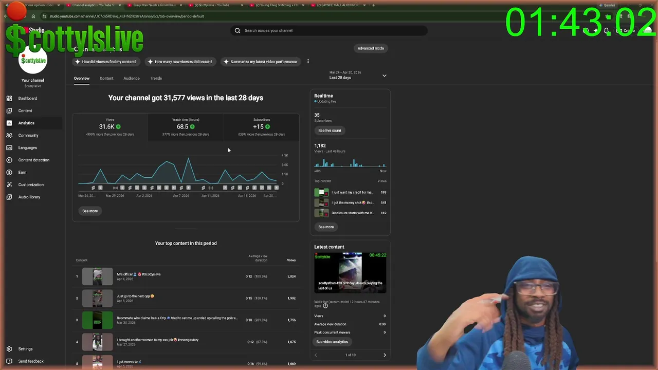Click help icon near stream ended note
This screenshot has width=658, height=370.
pyautogui.click(x=325, y=306)
